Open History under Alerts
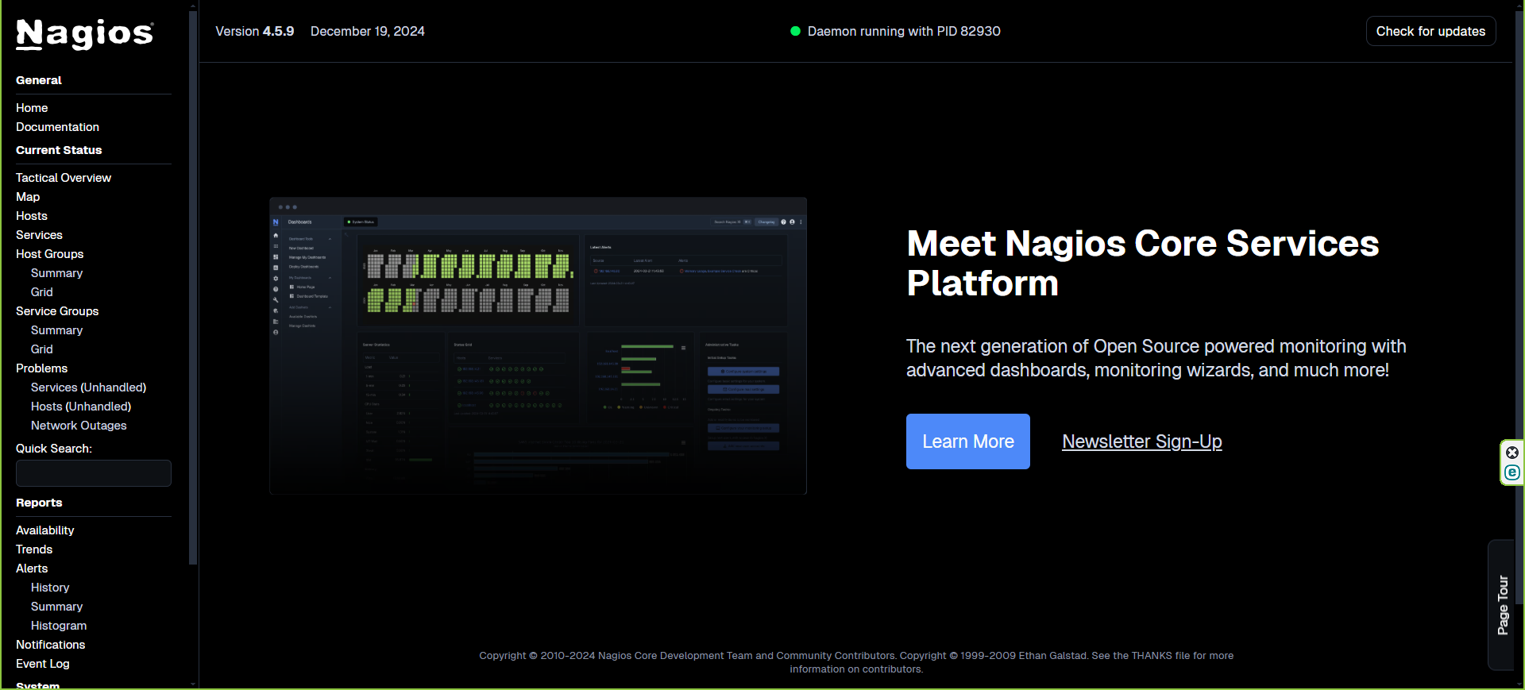This screenshot has height=690, width=1525. coord(50,588)
